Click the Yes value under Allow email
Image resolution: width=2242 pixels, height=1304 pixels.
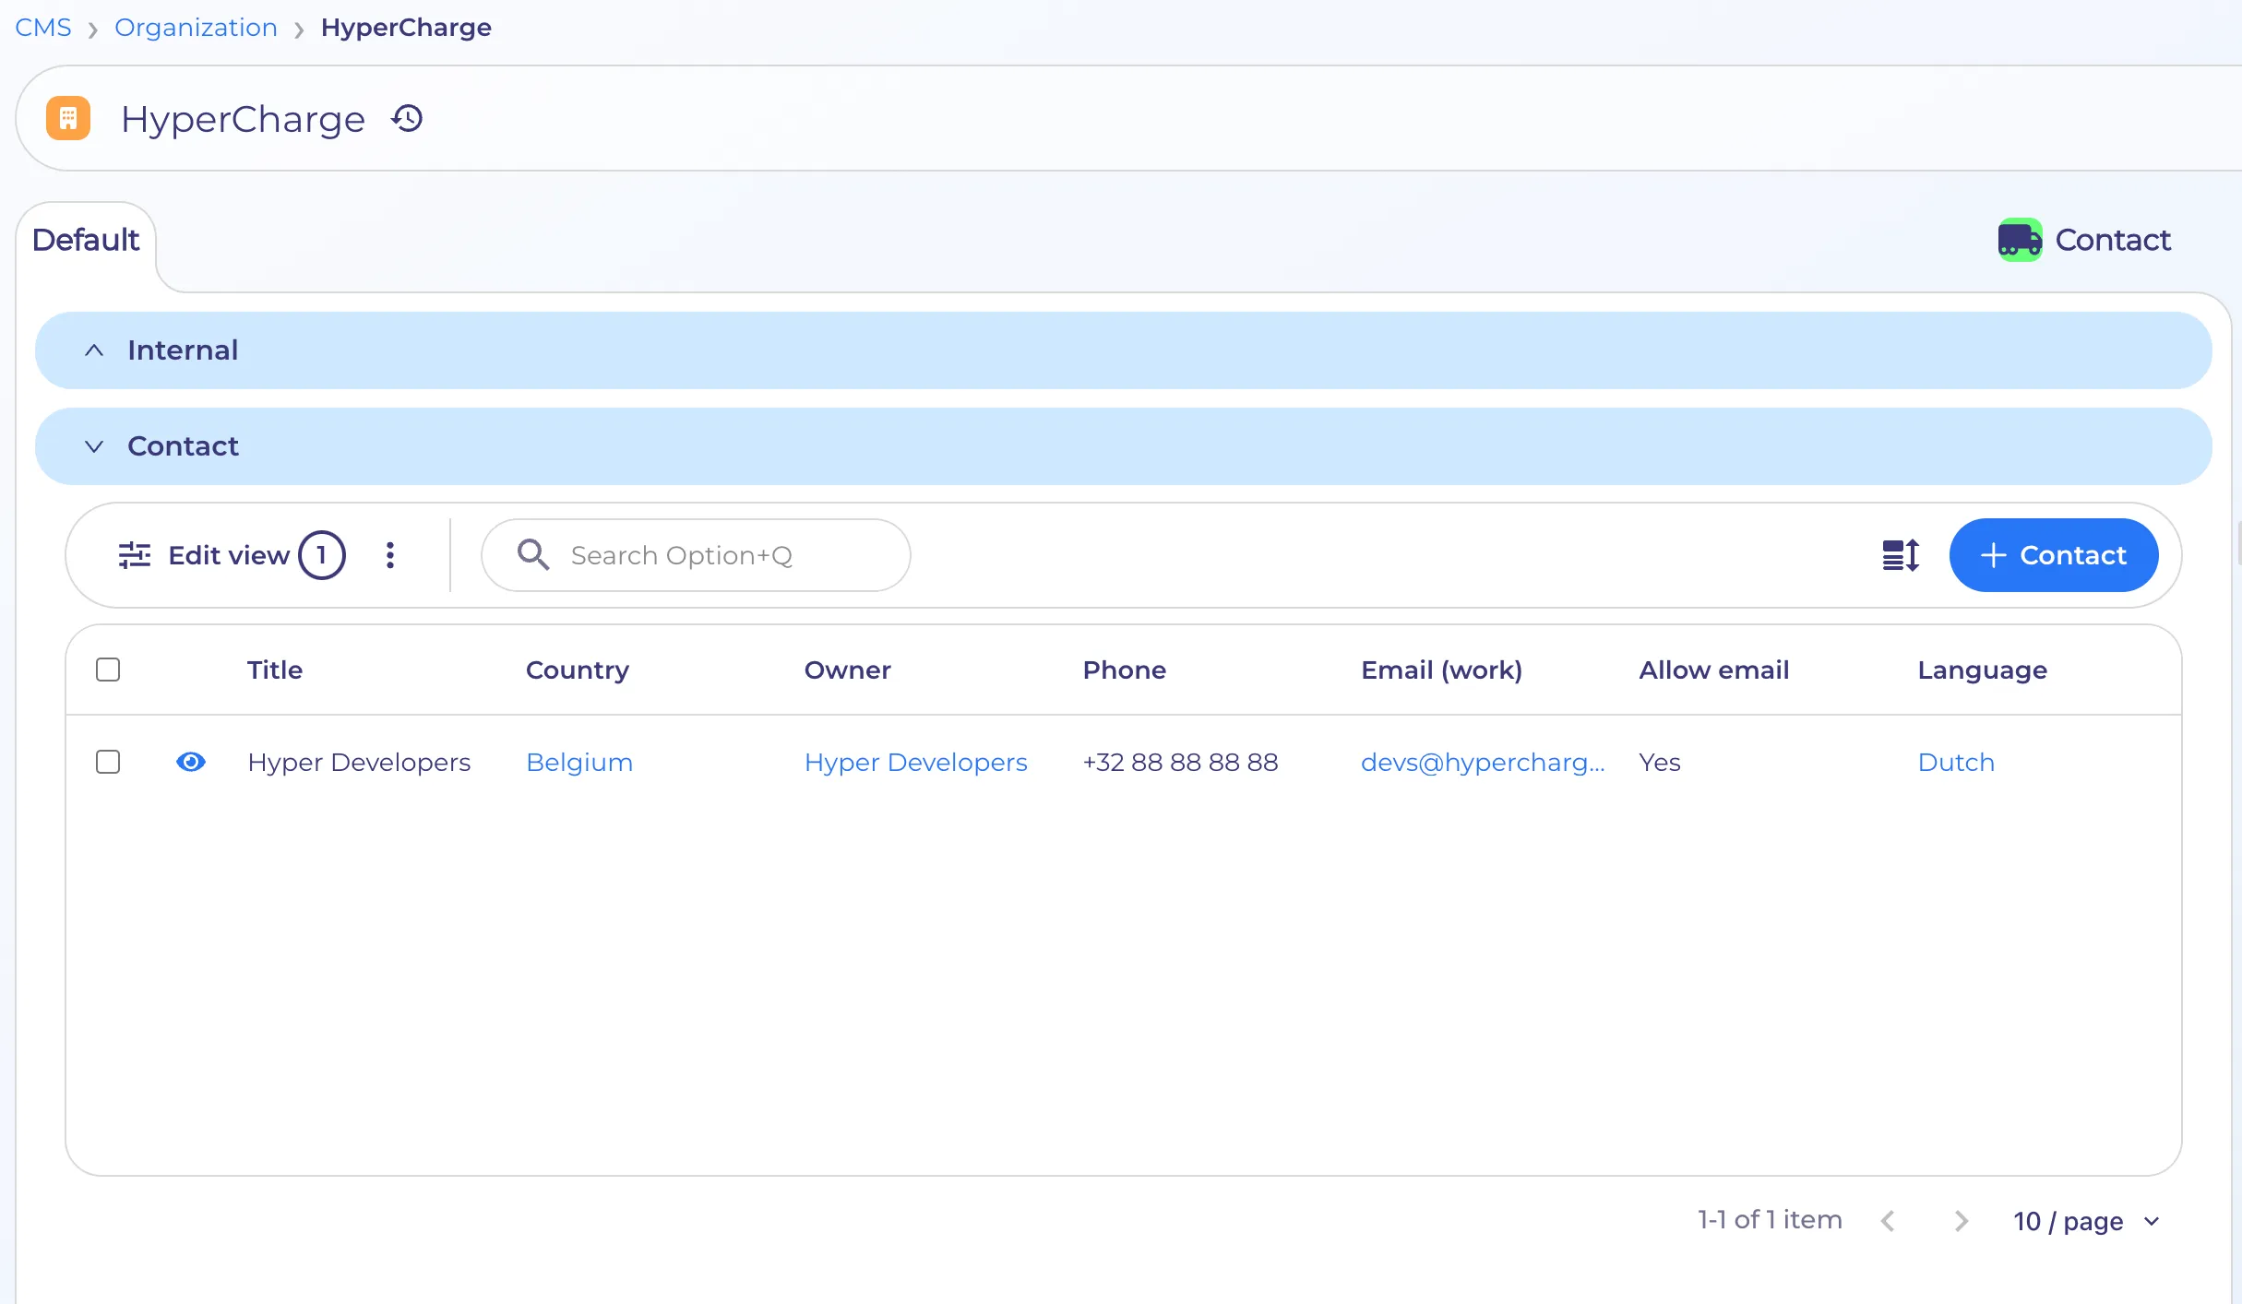click(1660, 762)
